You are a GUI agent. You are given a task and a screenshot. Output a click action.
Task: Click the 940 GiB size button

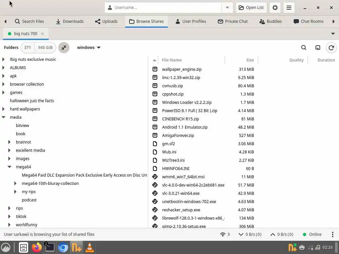point(45,48)
